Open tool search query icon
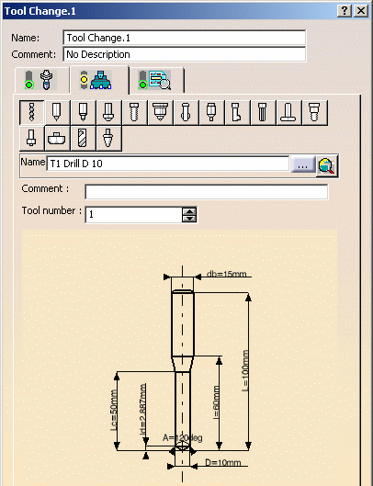The image size is (373, 486). (x=327, y=167)
